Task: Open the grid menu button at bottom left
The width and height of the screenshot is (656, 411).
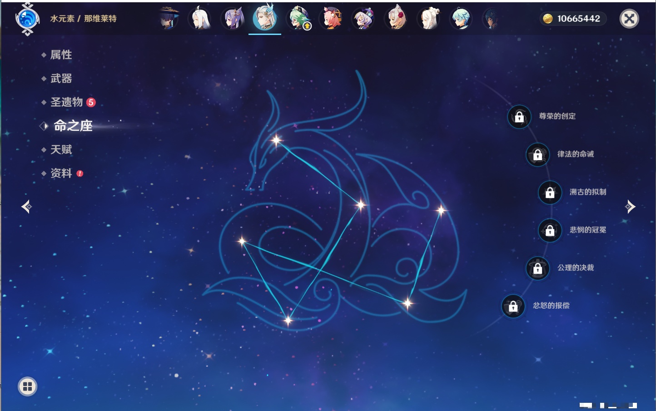Action: point(27,386)
